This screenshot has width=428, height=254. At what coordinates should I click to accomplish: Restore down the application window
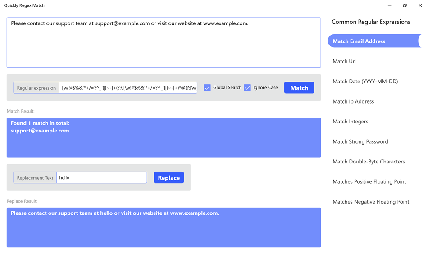click(405, 5)
